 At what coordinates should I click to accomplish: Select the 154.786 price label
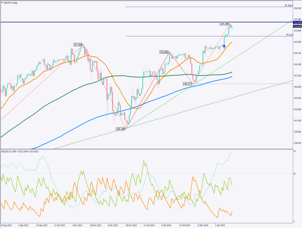[x=224, y=24]
